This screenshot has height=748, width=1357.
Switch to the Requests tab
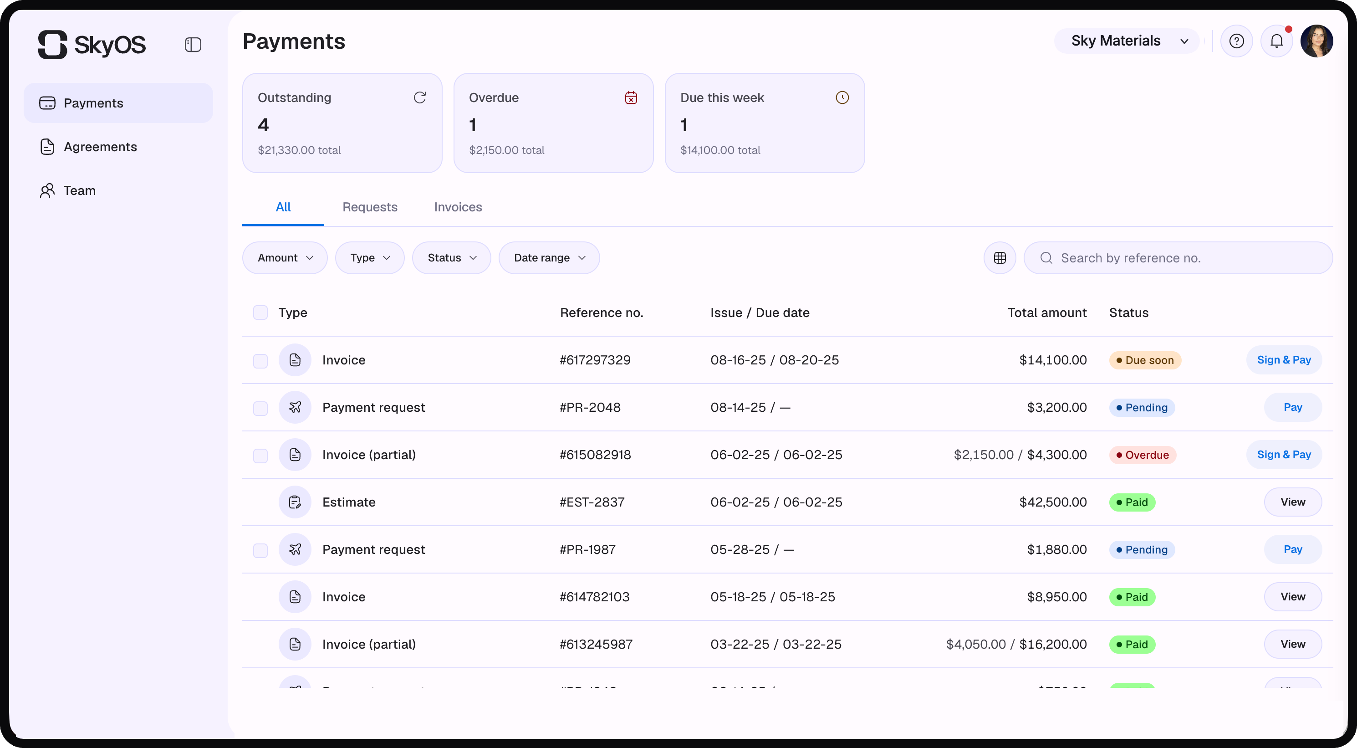tap(370, 207)
